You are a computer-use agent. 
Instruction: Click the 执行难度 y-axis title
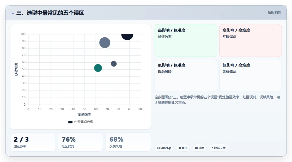16,69
